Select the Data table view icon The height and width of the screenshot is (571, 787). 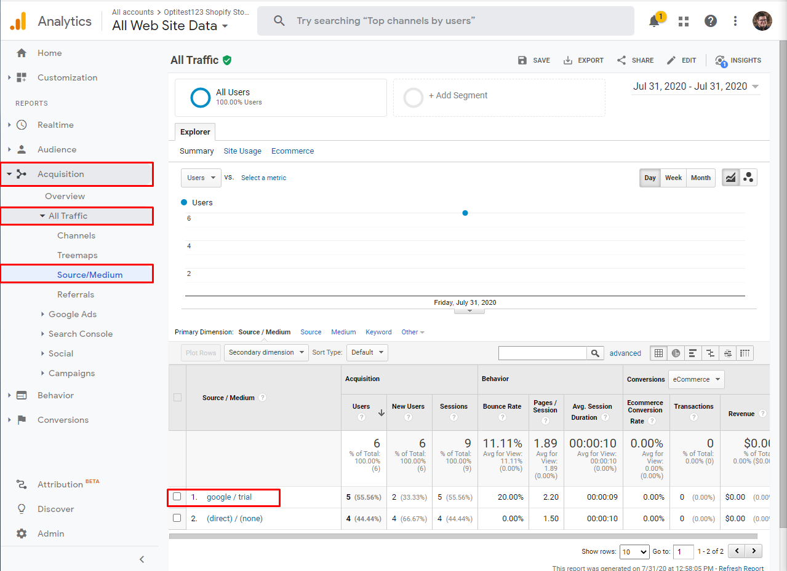pos(659,353)
